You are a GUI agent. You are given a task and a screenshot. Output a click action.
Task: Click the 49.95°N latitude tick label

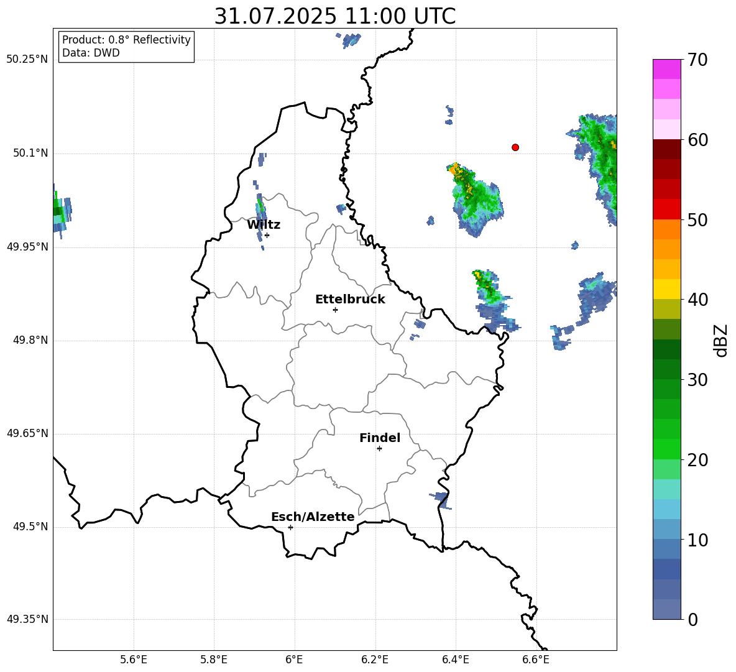(x=27, y=247)
